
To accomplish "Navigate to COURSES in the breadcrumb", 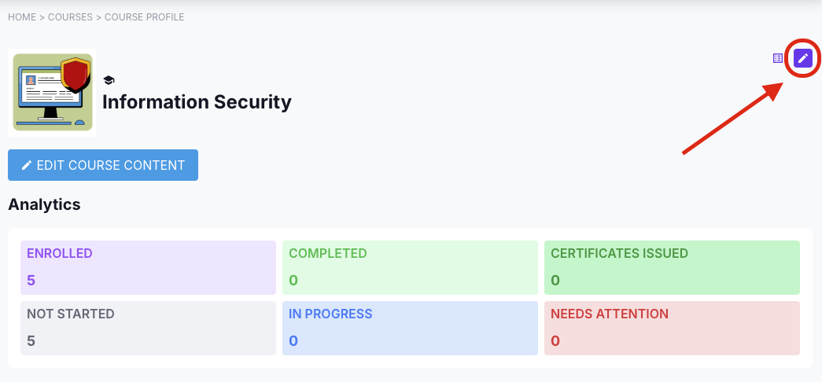I will [71, 17].
